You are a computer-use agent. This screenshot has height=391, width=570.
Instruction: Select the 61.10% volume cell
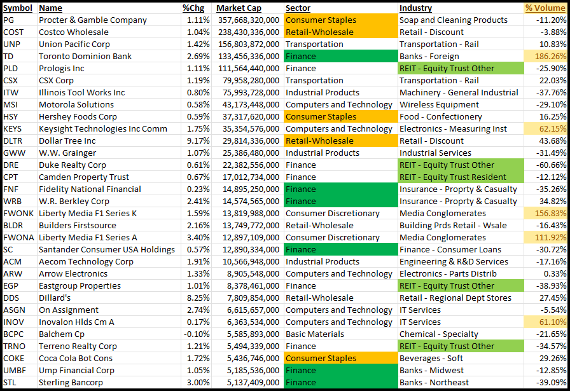545,322
